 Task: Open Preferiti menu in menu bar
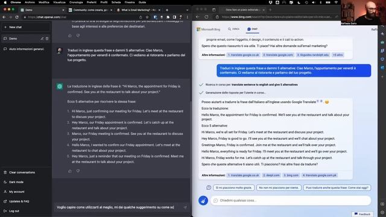[92, 2]
